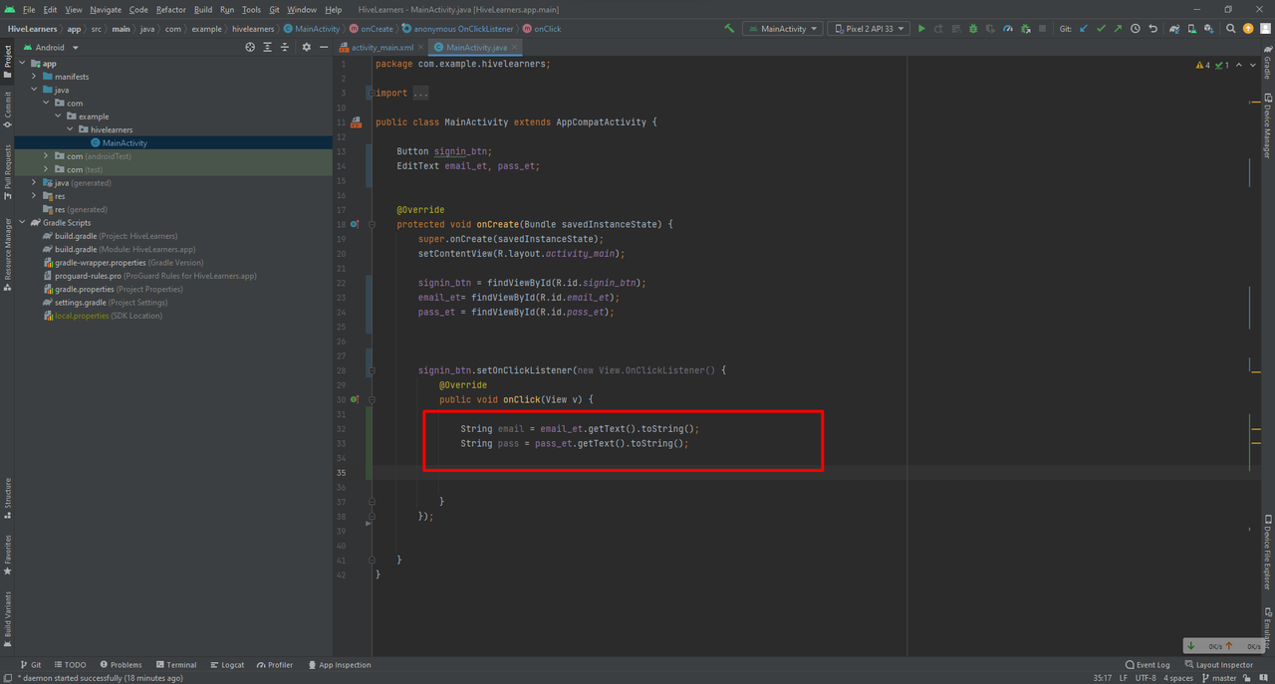Switch to the activity_main.xml tab
The width and height of the screenshot is (1275, 684).
click(382, 47)
